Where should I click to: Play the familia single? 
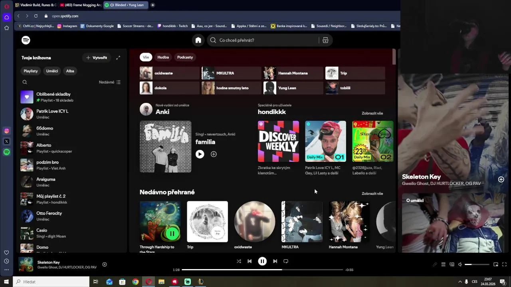click(x=200, y=154)
